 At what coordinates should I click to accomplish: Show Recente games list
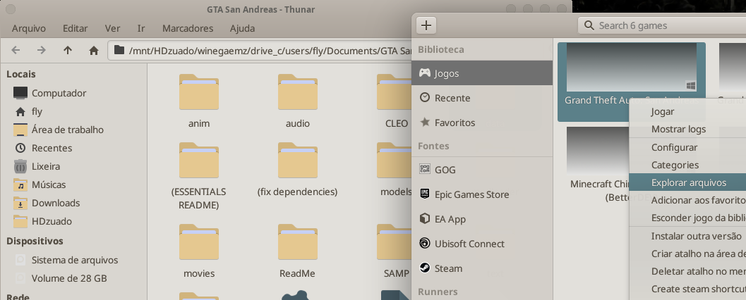pyautogui.click(x=452, y=98)
